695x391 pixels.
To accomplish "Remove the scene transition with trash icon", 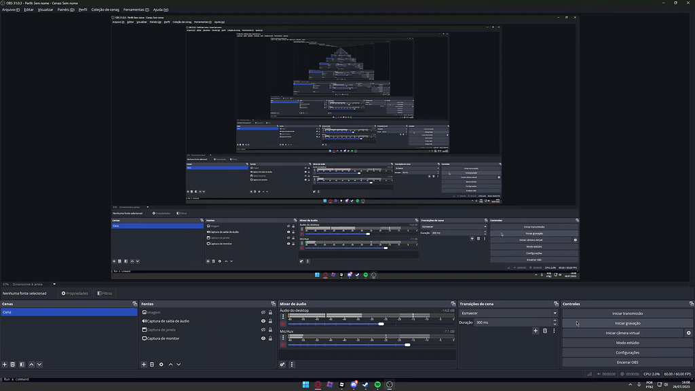I will 545,331.
